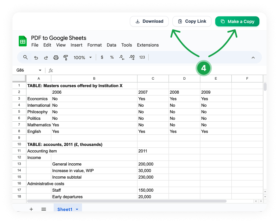Click the Make a Copy button
The width and height of the screenshot is (279, 224).
tap(237, 21)
